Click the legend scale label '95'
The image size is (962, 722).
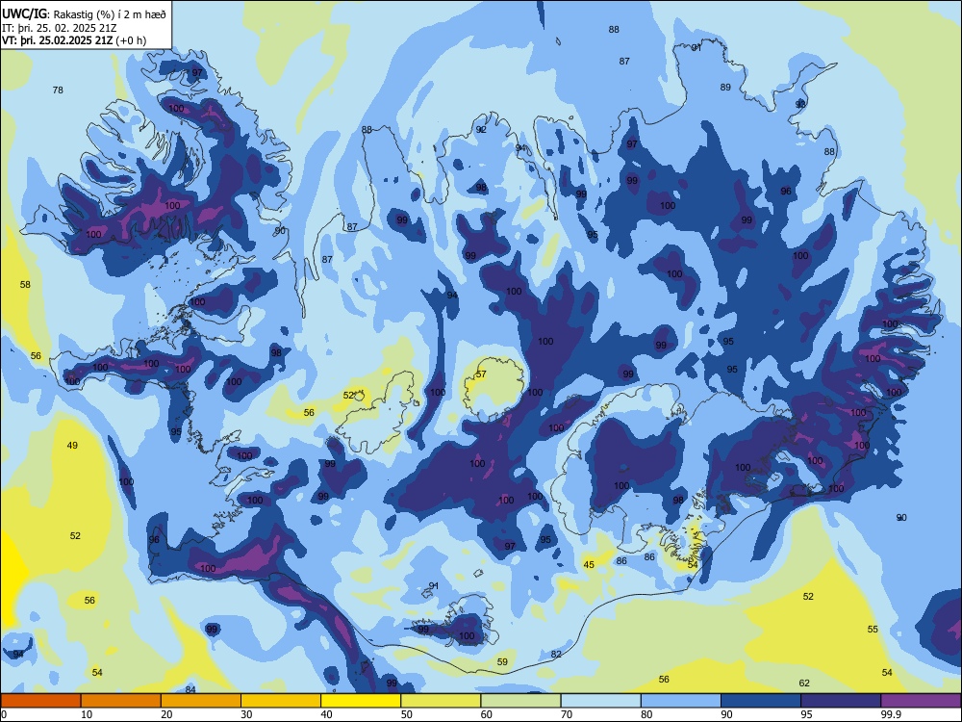tap(805, 714)
